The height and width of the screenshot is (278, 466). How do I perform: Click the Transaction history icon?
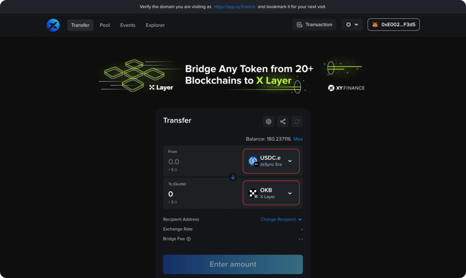299,24
